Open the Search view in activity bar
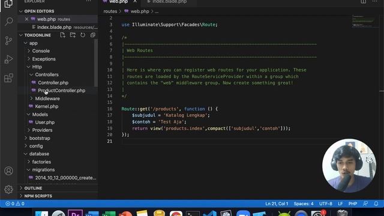 [9, 22]
